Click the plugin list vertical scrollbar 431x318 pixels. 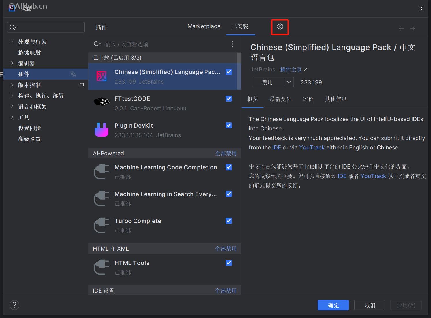(x=239, y=71)
